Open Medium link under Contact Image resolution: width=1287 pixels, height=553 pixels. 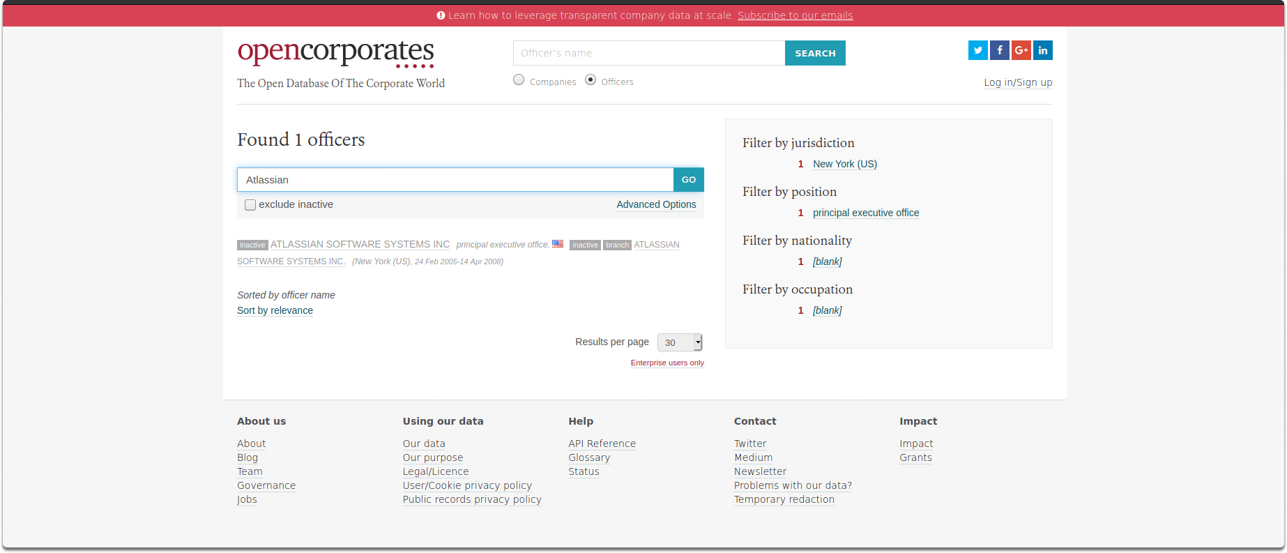(x=753, y=457)
